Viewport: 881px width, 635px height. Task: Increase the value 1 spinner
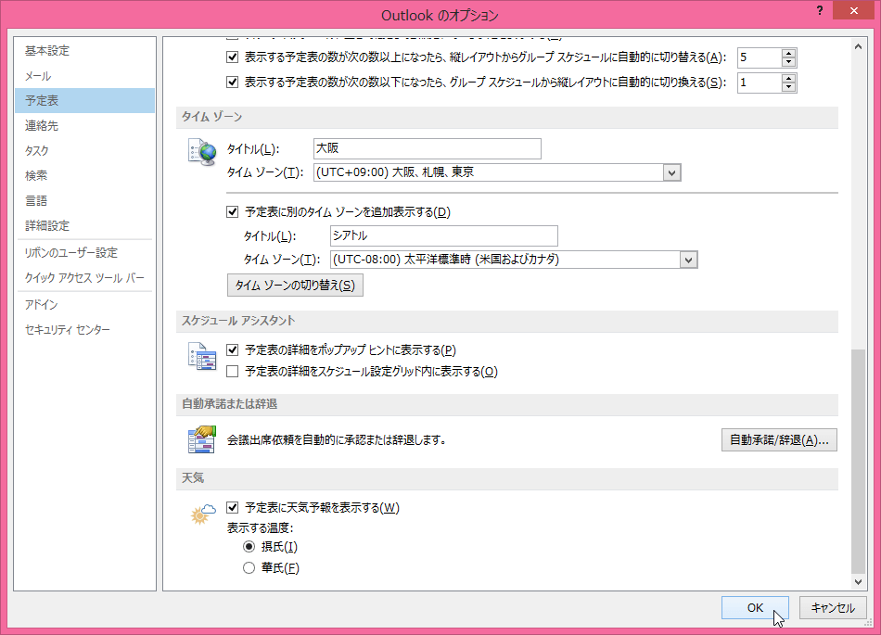point(789,78)
